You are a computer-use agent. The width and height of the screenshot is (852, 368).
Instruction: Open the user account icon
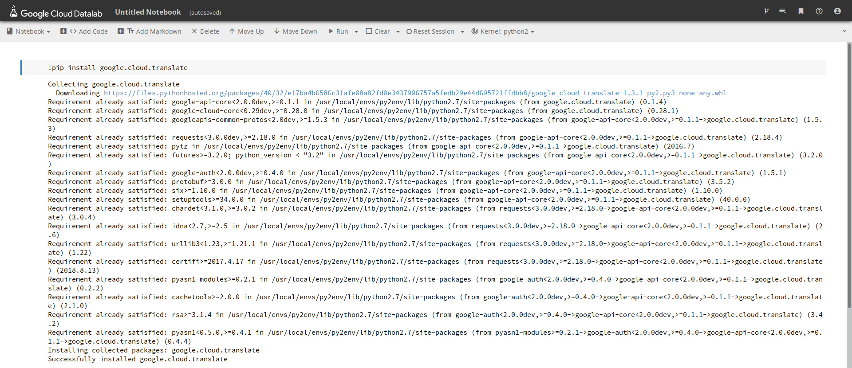(x=837, y=11)
